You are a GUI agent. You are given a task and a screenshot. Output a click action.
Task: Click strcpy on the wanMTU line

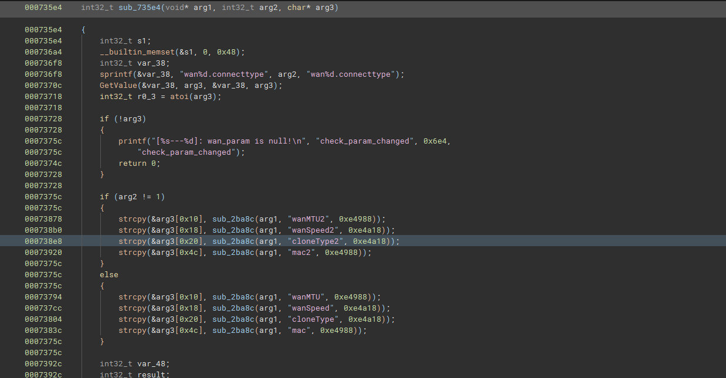click(133, 297)
